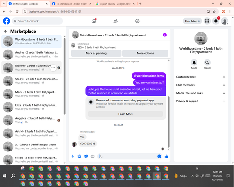The height and width of the screenshot is (187, 234).
Task: Click the taskbar volume icon
Action: pos(197,176)
